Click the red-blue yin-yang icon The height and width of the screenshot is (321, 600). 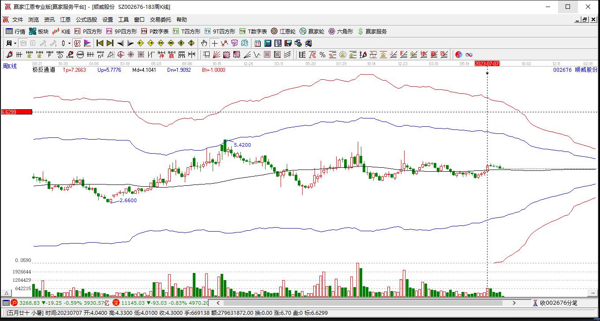[x=459, y=55]
